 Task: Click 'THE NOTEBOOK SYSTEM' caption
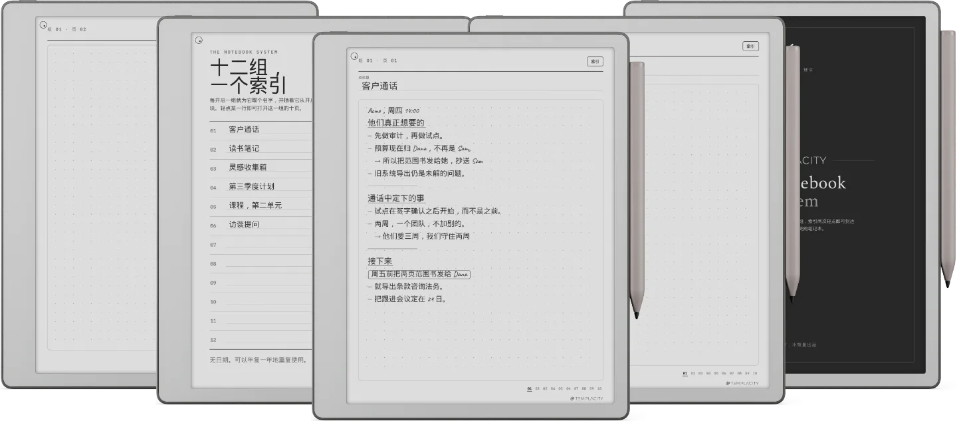click(244, 52)
